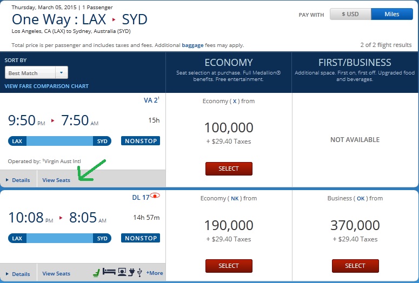The height and width of the screenshot is (283, 419).
Task: Switch payment to $ USD
Action: click(350, 14)
